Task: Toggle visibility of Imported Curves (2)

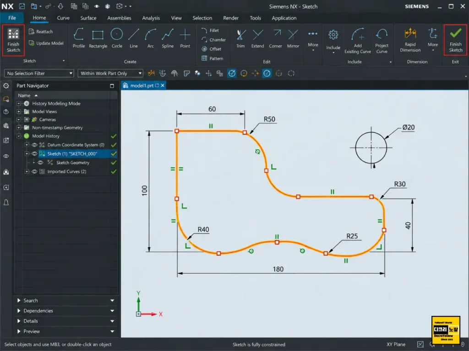Action: tap(34, 172)
